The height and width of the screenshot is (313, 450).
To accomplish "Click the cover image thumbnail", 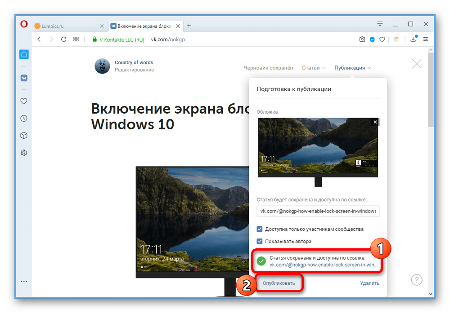I will [x=318, y=152].
